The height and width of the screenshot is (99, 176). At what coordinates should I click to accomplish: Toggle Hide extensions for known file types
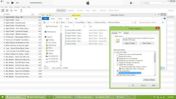tap(117, 73)
